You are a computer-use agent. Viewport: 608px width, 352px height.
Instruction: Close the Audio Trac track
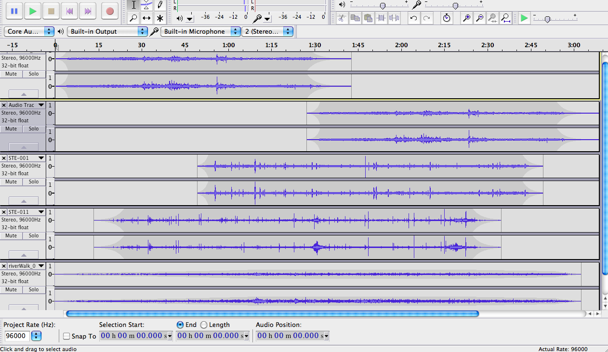pyautogui.click(x=4, y=105)
